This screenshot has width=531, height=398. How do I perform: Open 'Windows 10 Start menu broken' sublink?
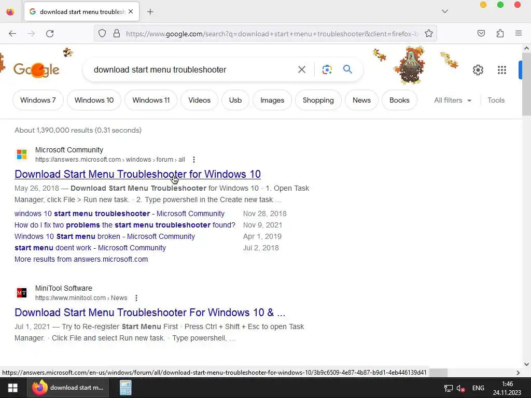(x=105, y=236)
